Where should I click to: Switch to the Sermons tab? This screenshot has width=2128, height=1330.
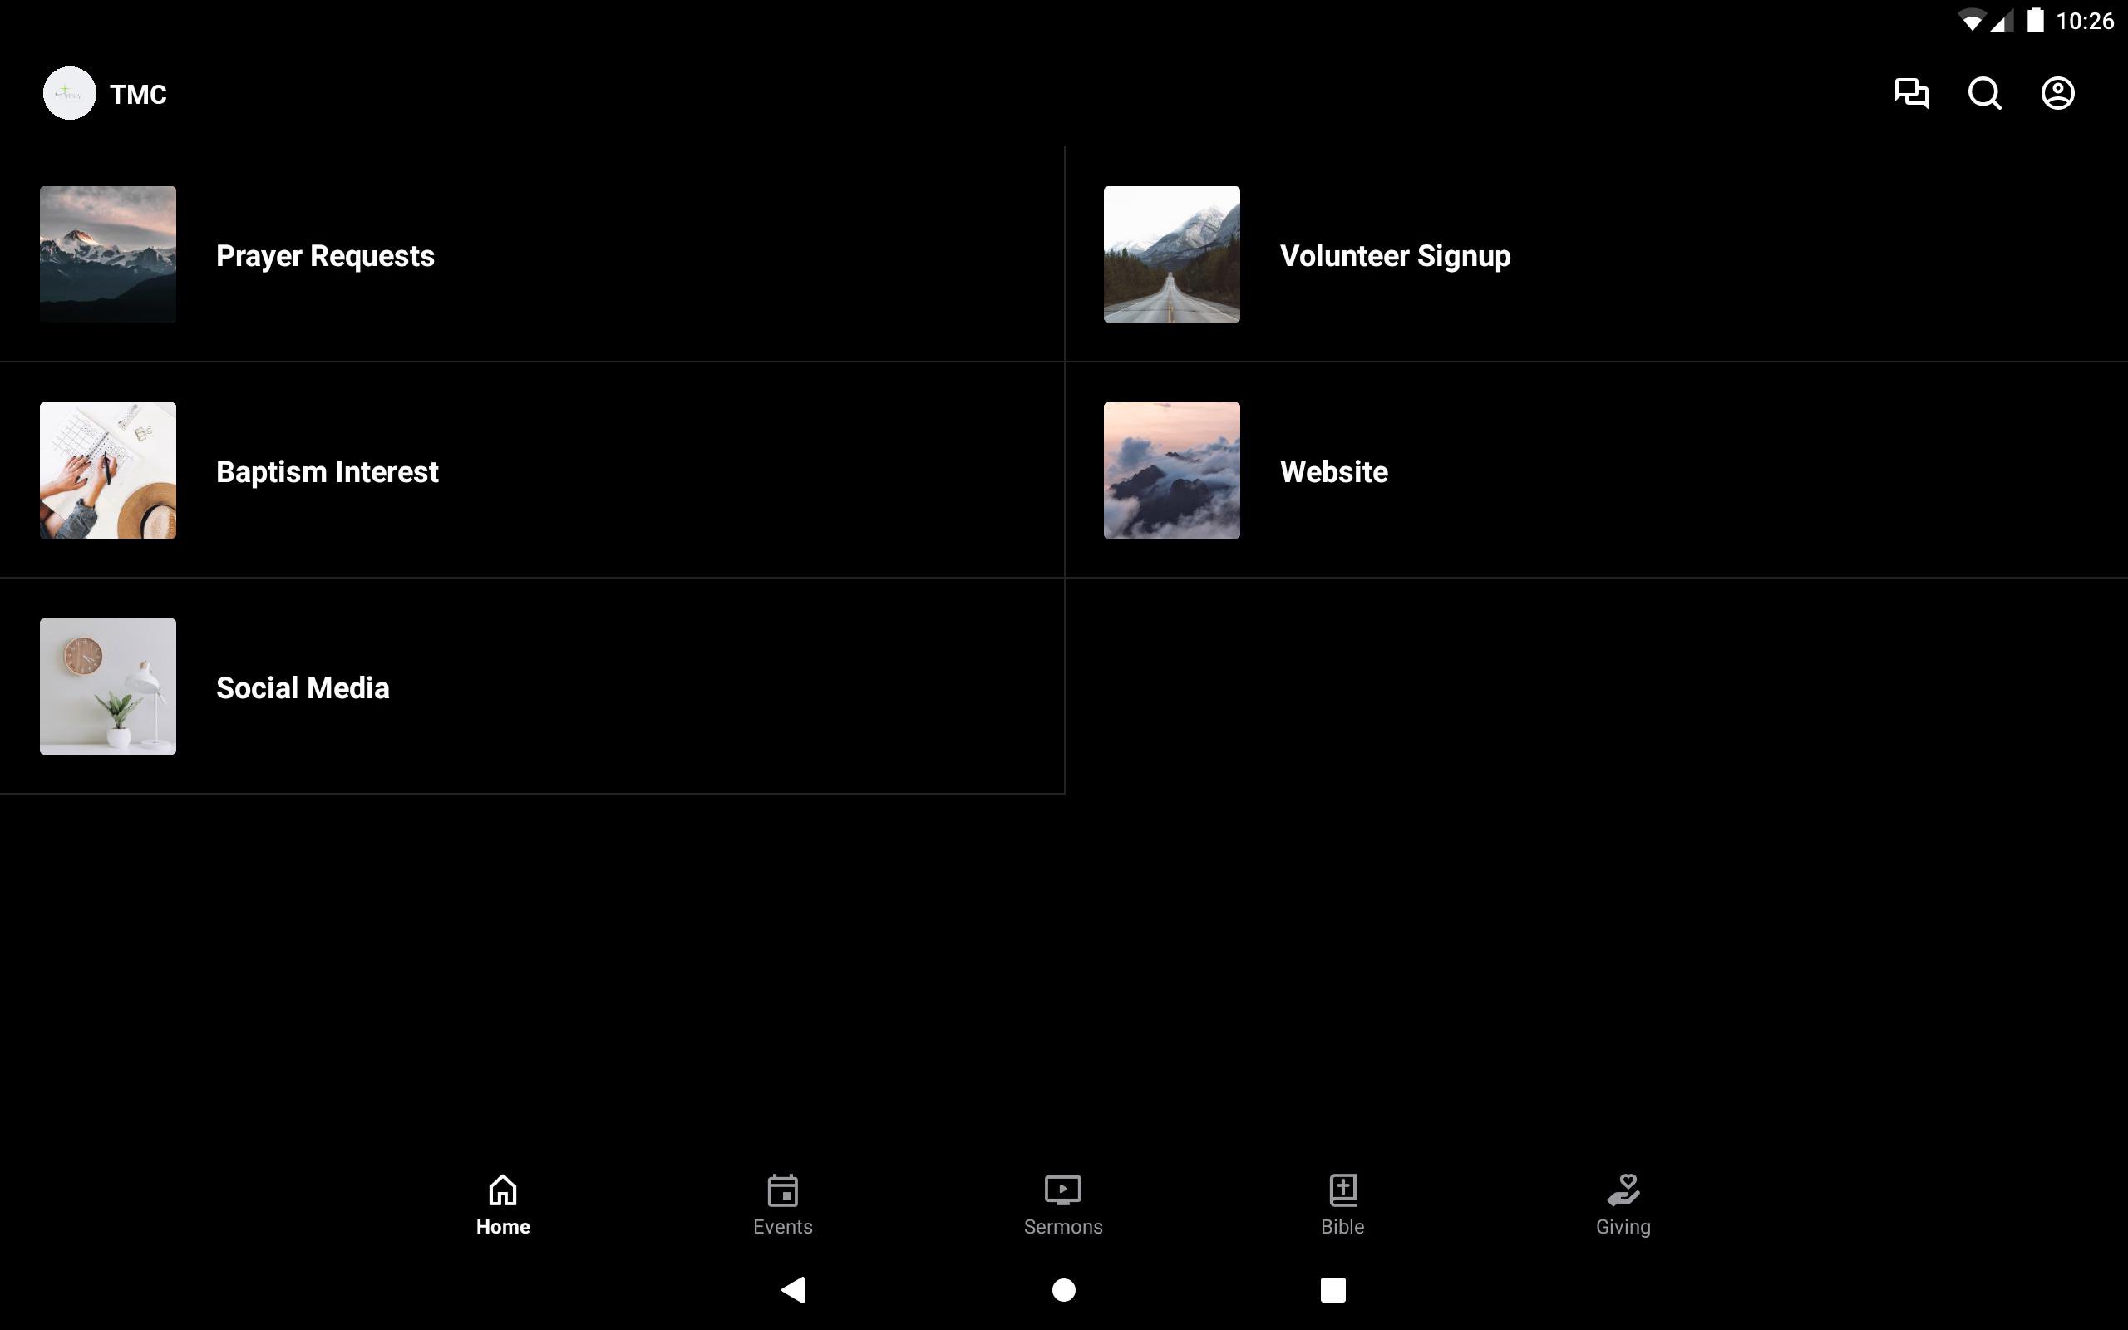pyautogui.click(x=1062, y=1205)
